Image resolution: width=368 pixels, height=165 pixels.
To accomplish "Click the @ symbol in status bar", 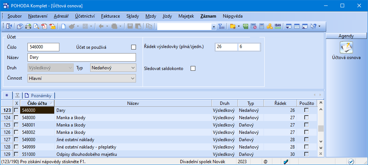I will click(x=265, y=162).
